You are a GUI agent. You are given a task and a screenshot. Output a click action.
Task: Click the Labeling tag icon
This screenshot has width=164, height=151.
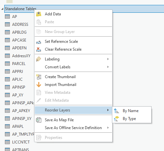39,59
